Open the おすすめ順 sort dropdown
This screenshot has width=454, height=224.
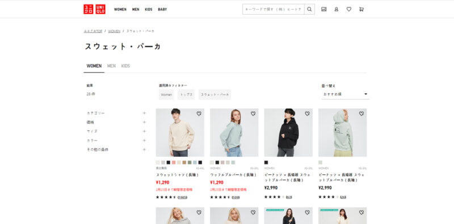click(x=345, y=94)
